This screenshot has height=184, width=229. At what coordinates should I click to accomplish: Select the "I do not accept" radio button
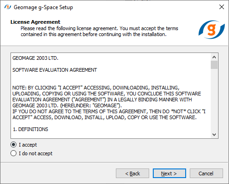13,153
